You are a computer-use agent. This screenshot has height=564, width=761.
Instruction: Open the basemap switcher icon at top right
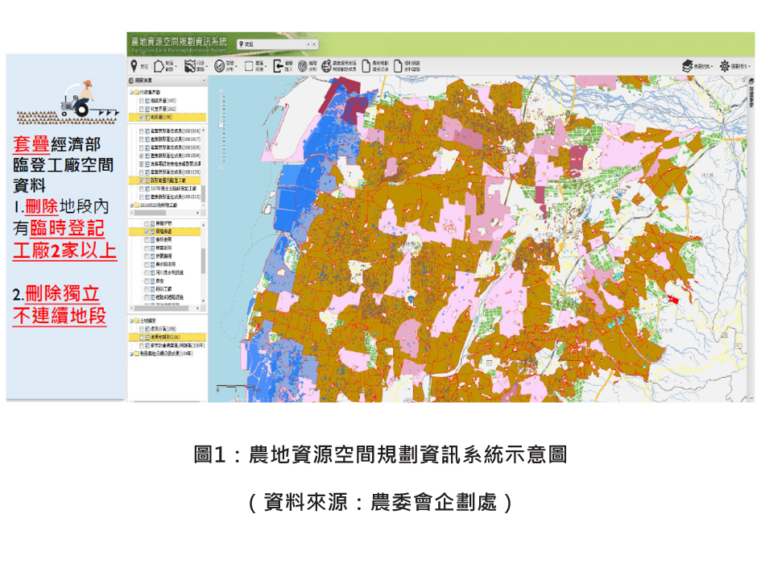click(688, 64)
